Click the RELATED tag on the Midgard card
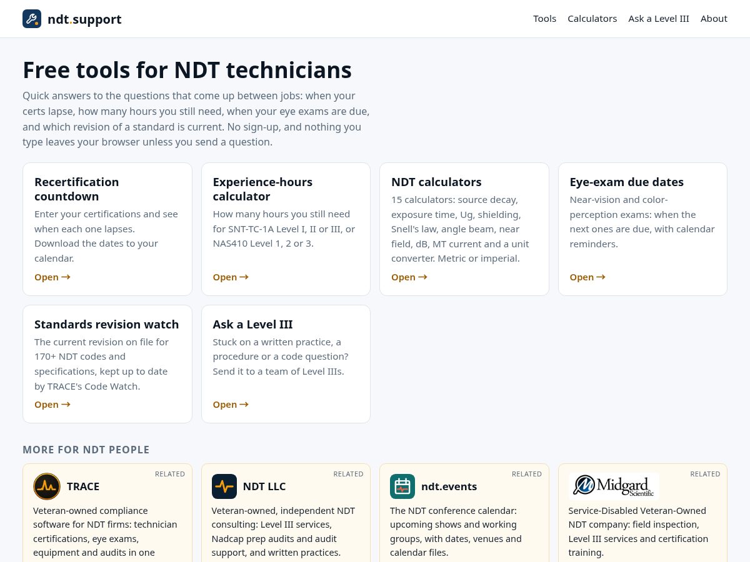Image resolution: width=750 pixels, height=562 pixels. click(705, 474)
